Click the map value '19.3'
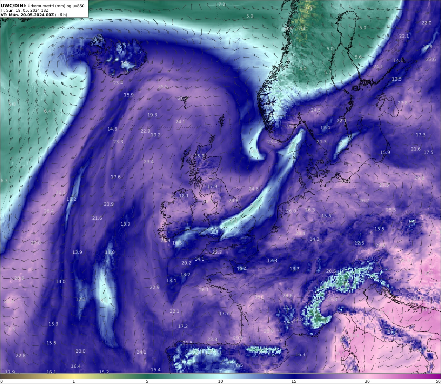441x384 pixels. (152, 115)
